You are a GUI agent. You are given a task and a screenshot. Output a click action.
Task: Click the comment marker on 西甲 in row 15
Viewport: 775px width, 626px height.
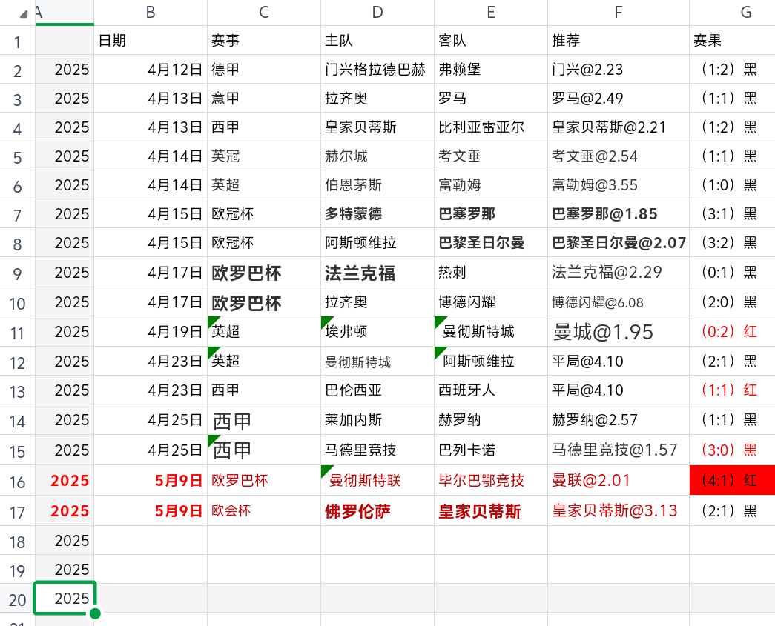click(x=212, y=439)
